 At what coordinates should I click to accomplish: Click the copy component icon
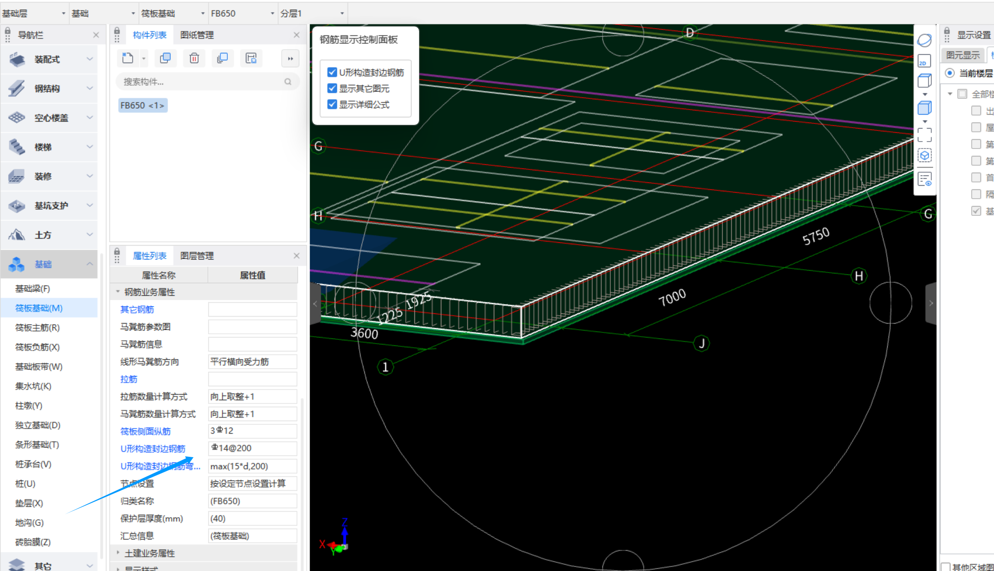[x=165, y=58]
